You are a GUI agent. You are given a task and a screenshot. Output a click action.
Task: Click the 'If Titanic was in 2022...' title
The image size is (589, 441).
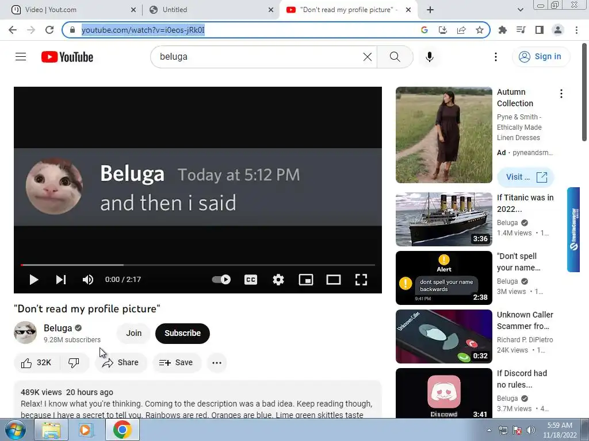pyautogui.click(x=525, y=203)
